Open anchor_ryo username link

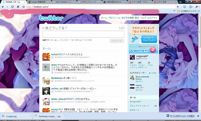tap(57, 89)
